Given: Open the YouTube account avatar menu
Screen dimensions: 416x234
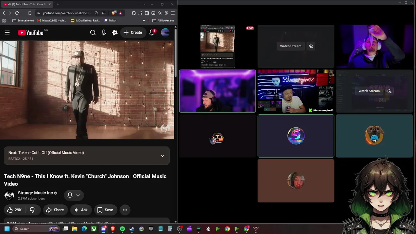Looking at the screenshot, I should click(x=165, y=32).
